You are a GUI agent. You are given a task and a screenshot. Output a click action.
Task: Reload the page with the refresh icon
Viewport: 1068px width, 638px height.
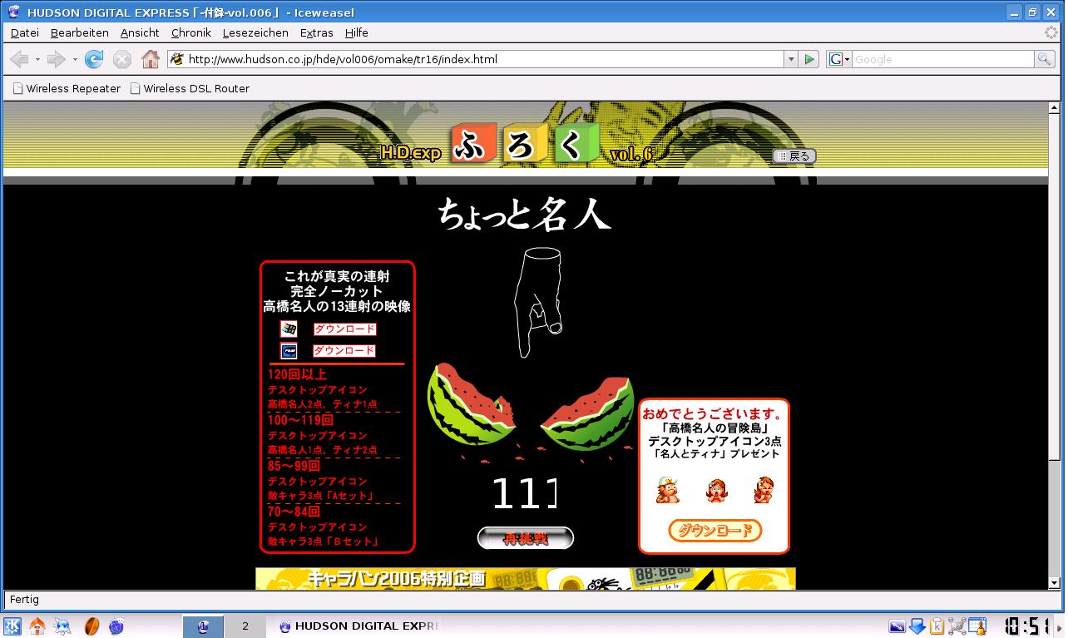tap(94, 59)
